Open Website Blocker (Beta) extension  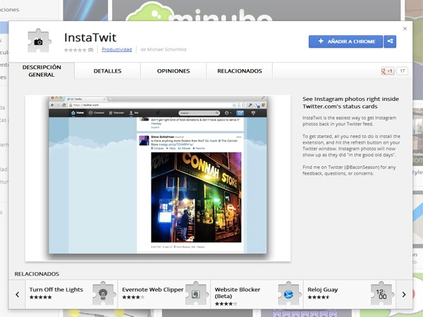tap(257, 294)
